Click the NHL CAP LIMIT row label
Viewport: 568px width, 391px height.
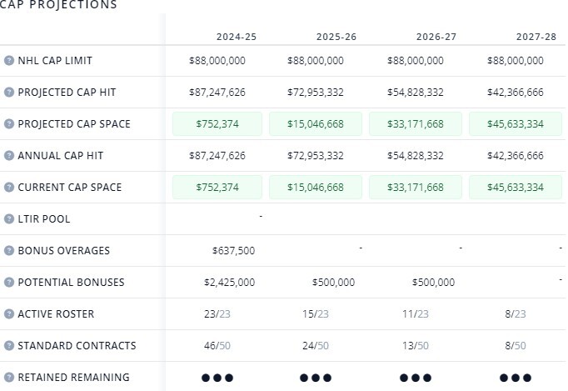point(55,61)
